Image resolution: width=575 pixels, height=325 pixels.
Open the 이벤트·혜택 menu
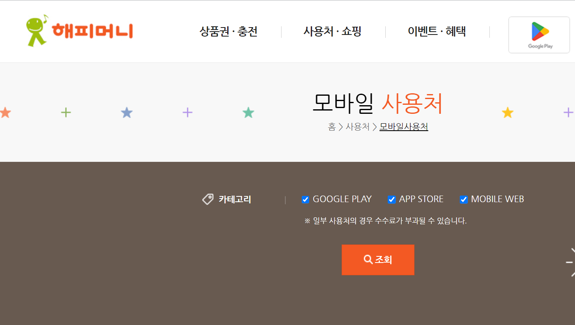pyautogui.click(x=437, y=32)
